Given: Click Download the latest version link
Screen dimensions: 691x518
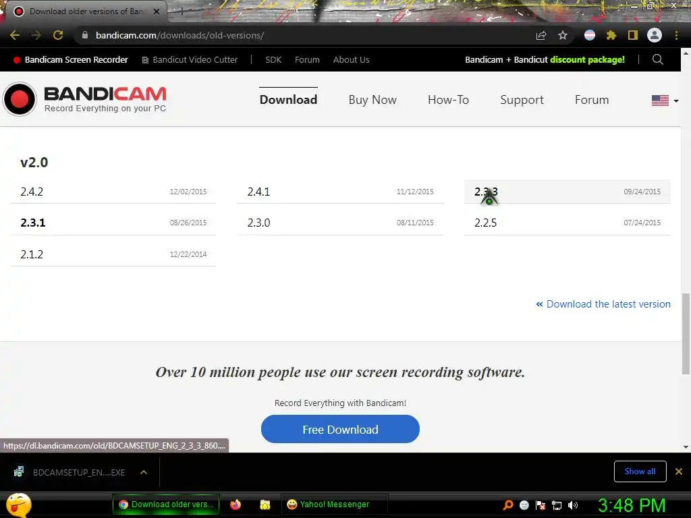Looking at the screenshot, I should point(603,304).
